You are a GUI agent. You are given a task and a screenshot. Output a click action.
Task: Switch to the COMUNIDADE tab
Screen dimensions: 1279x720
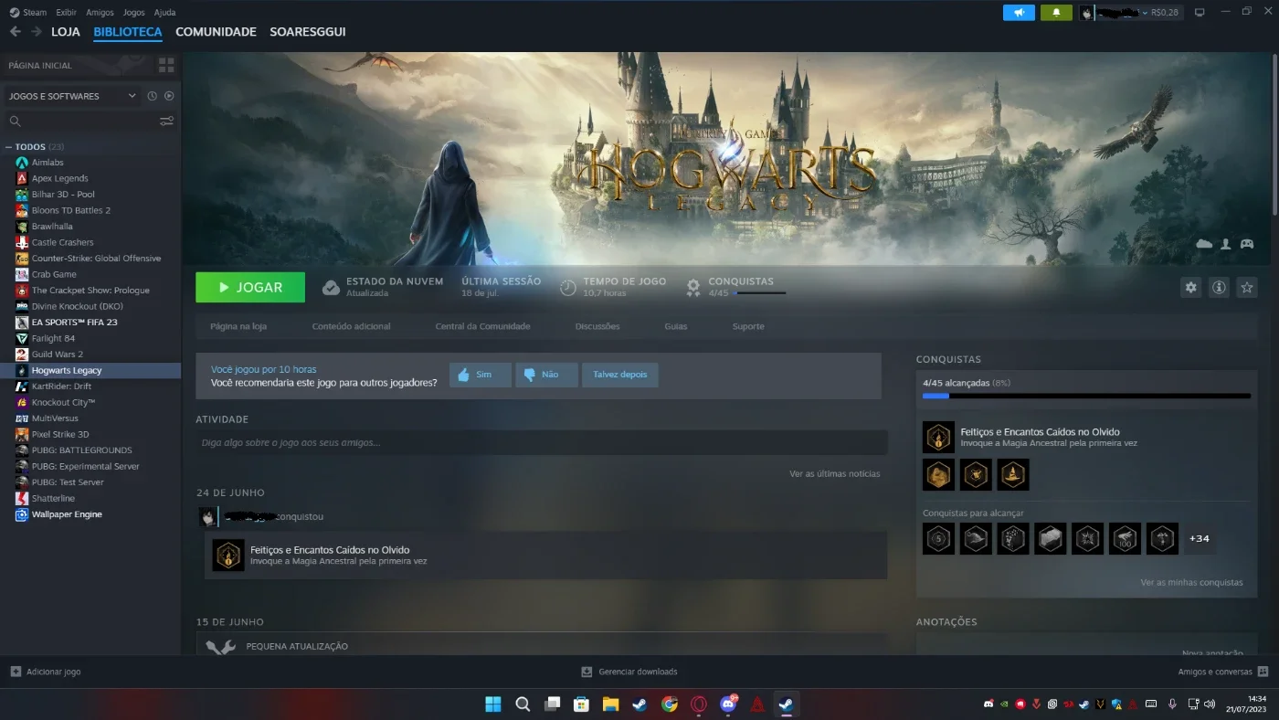point(216,32)
